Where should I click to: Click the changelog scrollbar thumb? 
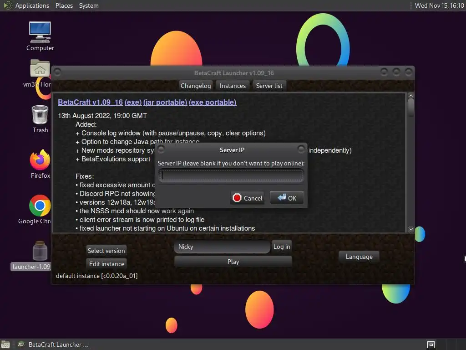click(411, 107)
